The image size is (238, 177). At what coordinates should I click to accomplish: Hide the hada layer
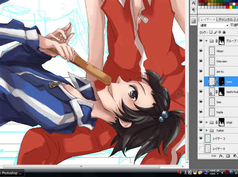[201, 112]
